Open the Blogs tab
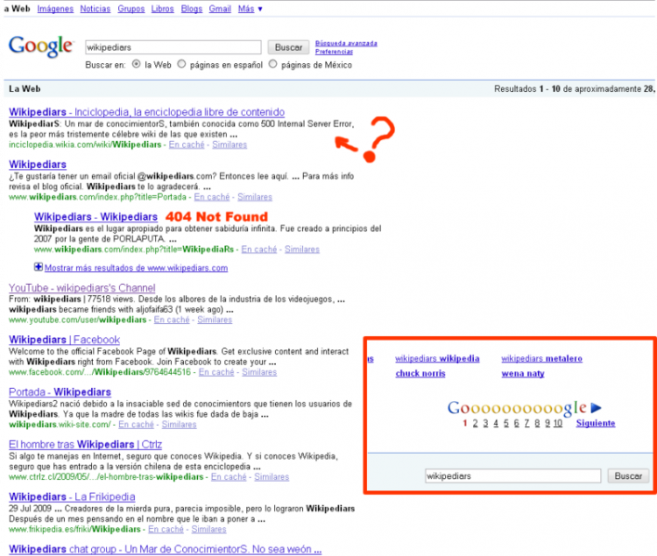Viewport: 657px width, 556px height. [191, 8]
